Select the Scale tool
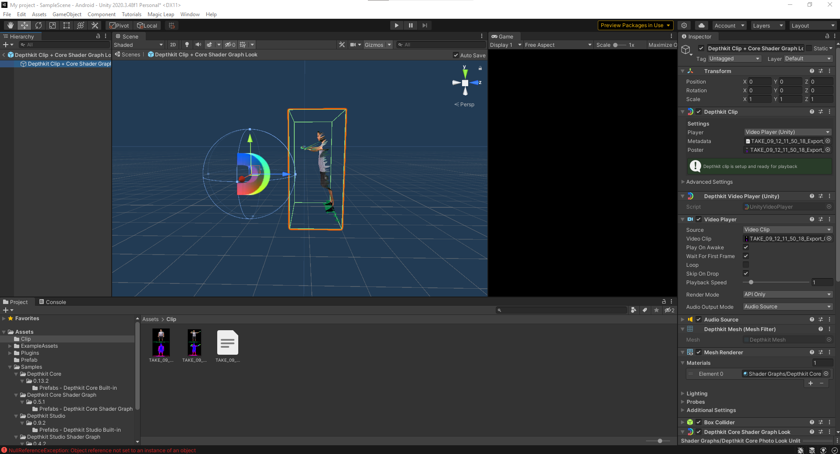 click(53, 25)
